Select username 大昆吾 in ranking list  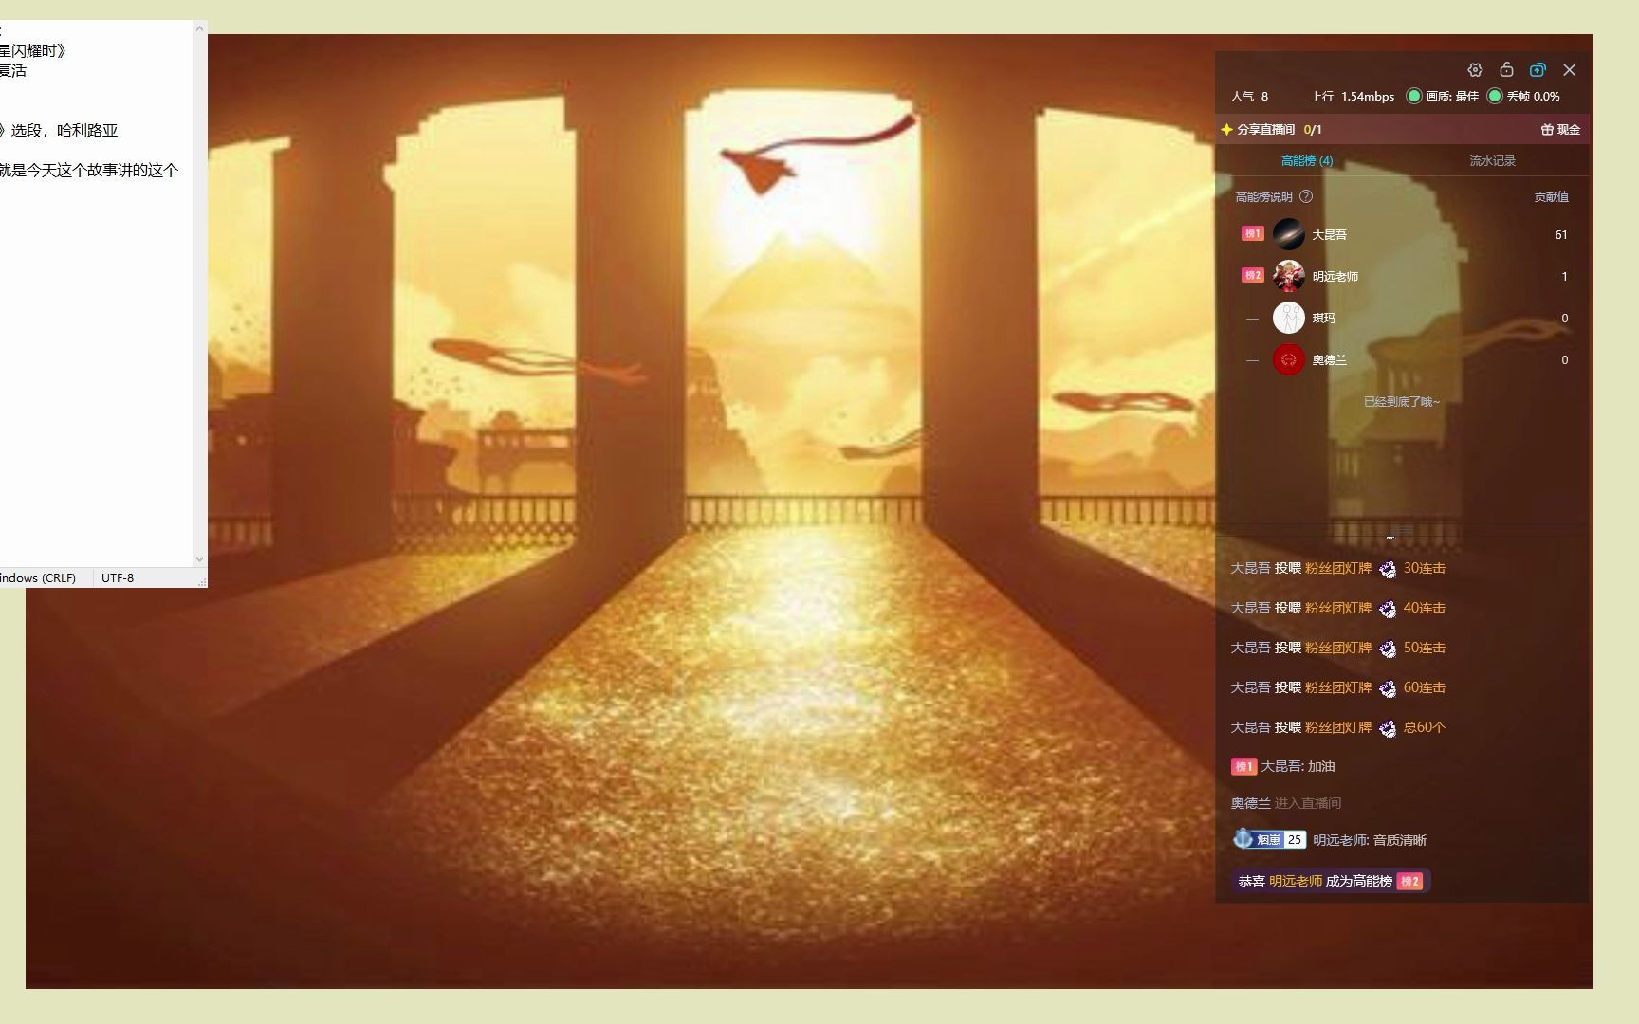tap(1329, 234)
